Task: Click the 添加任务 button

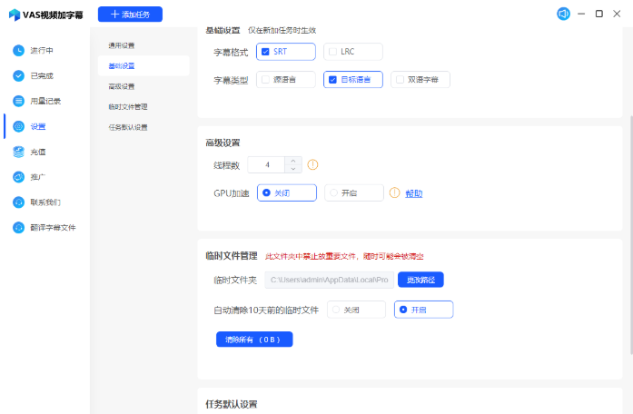Action: click(130, 15)
